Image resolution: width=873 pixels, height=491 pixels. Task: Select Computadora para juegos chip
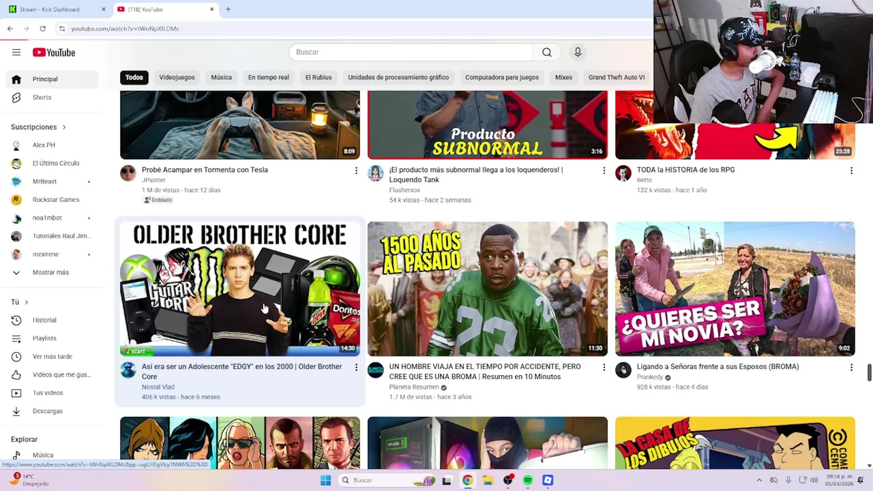coord(502,77)
